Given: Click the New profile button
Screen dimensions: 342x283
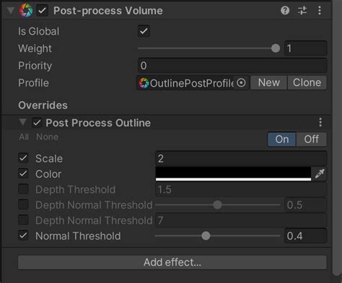Looking at the screenshot, I should [x=268, y=83].
